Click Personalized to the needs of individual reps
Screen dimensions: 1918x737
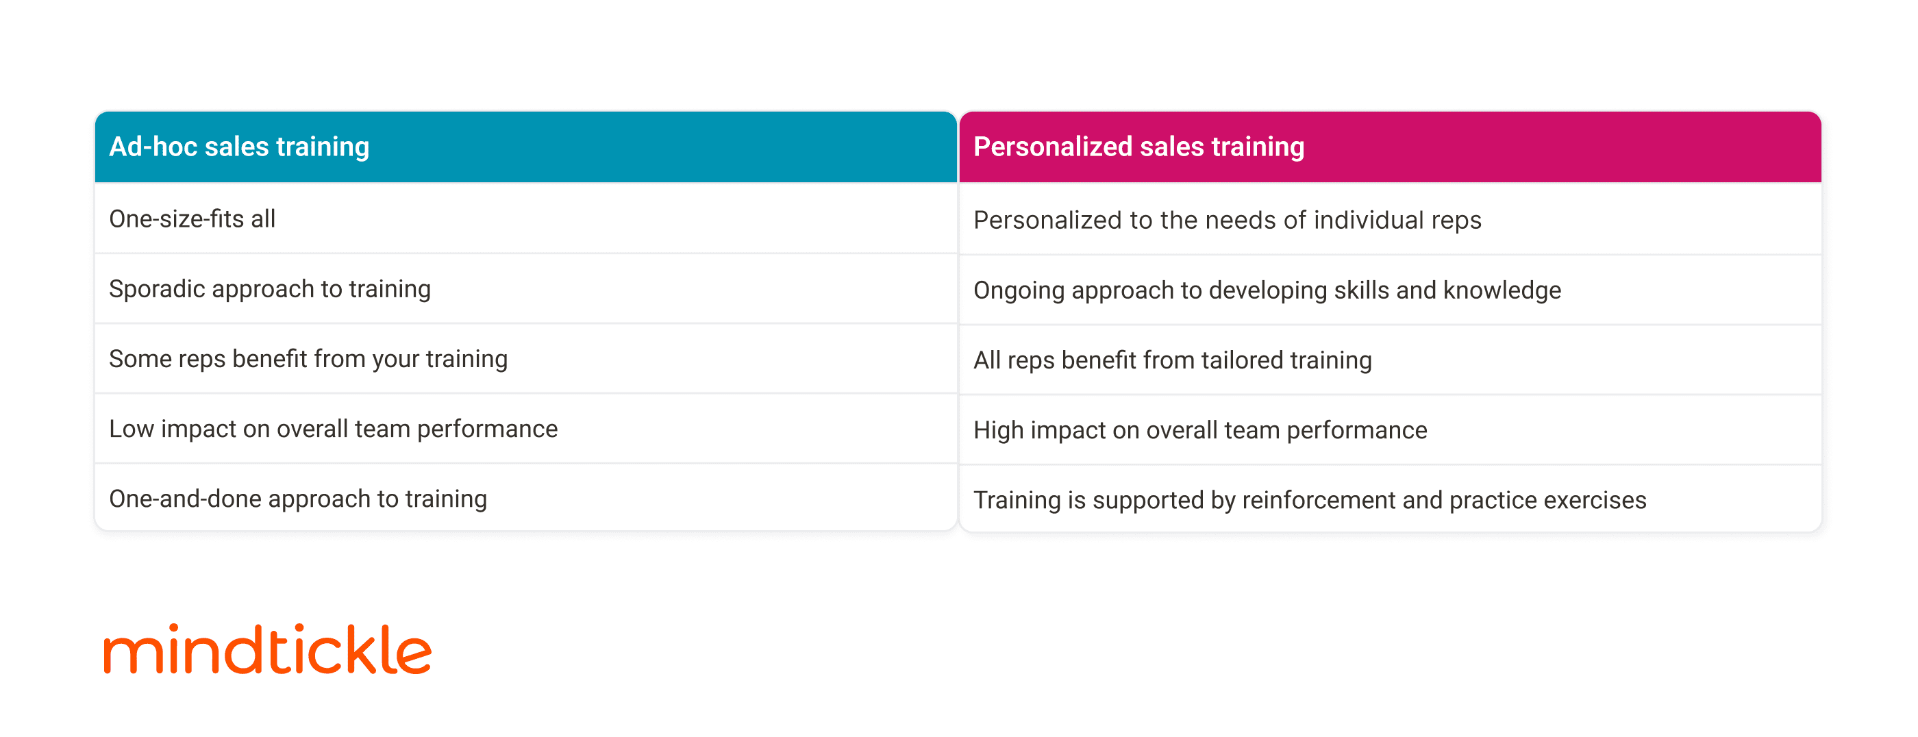[1227, 221]
